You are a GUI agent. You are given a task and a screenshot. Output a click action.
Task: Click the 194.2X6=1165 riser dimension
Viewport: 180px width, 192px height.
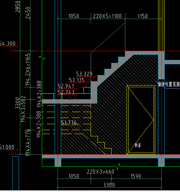[x=27, y=69]
